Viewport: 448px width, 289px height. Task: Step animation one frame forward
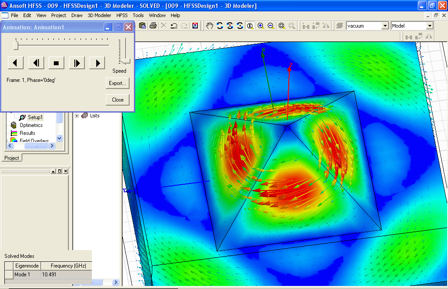pos(77,63)
